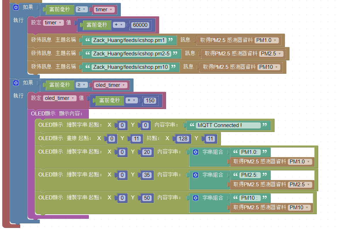
Task: Edit the 'PM2.5:' label text field
Action: 250,175
